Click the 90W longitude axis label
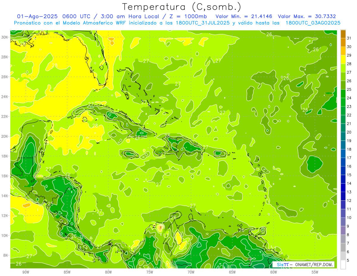The image size is (357, 276). pyautogui.click(x=26, y=272)
